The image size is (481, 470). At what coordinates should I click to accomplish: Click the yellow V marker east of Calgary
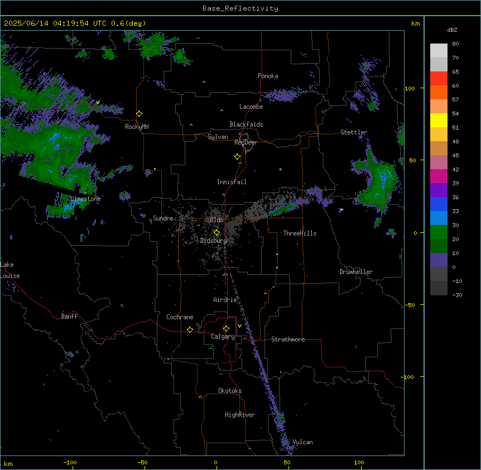(x=239, y=326)
